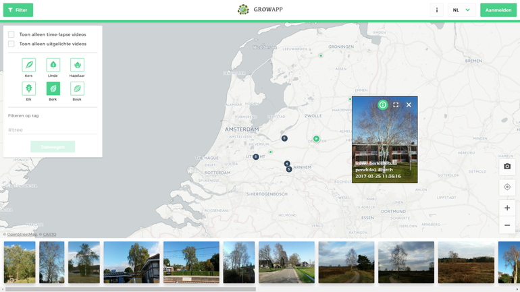Image resolution: width=520 pixels, height=292 pixels.
Task: Click the Aanmelden button
Action: tap(498, 10)
